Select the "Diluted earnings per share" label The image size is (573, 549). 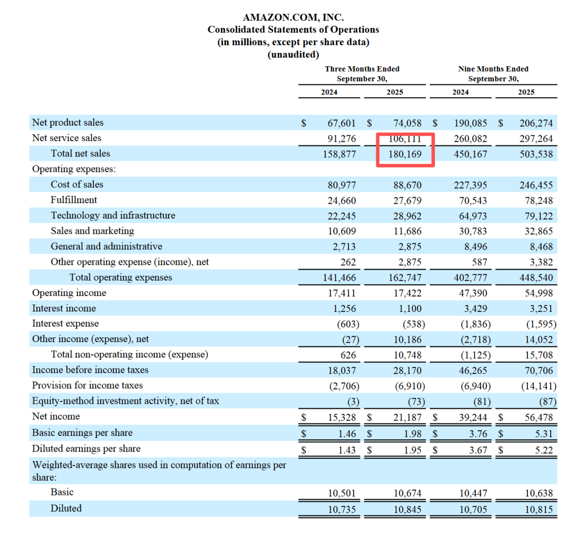[86, 449]
